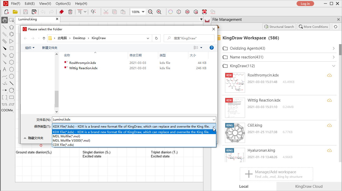Click the More Conditions button

313,27
